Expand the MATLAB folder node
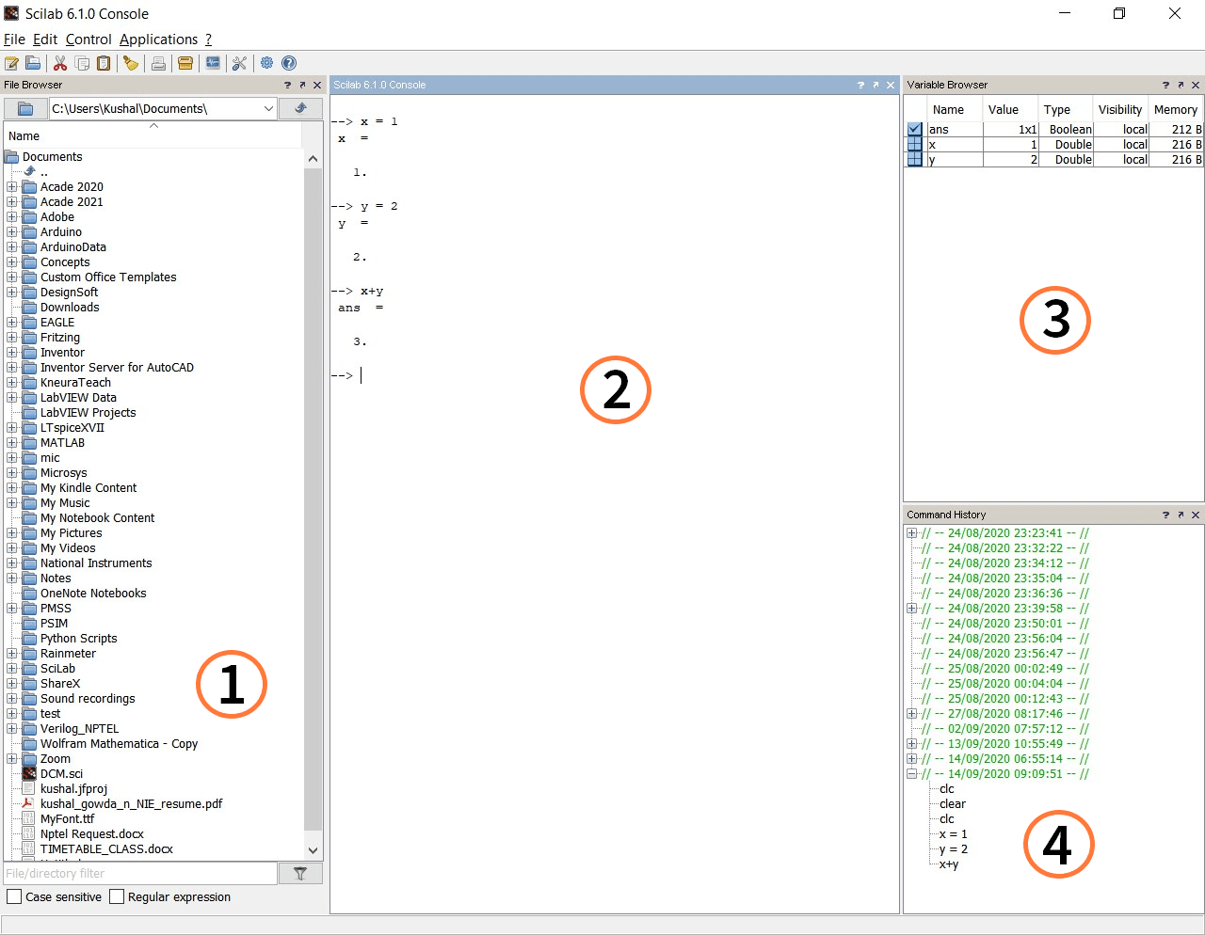 click(x=12, y=443)
